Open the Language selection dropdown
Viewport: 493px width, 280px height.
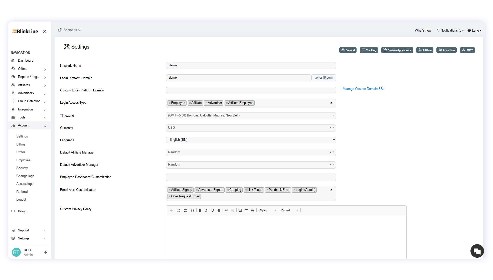[250, 140]
